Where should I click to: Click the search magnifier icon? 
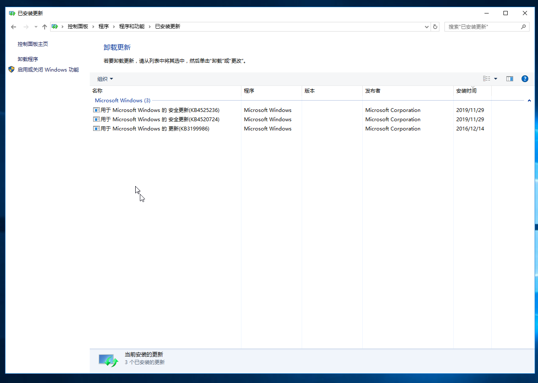coord(524,27)
